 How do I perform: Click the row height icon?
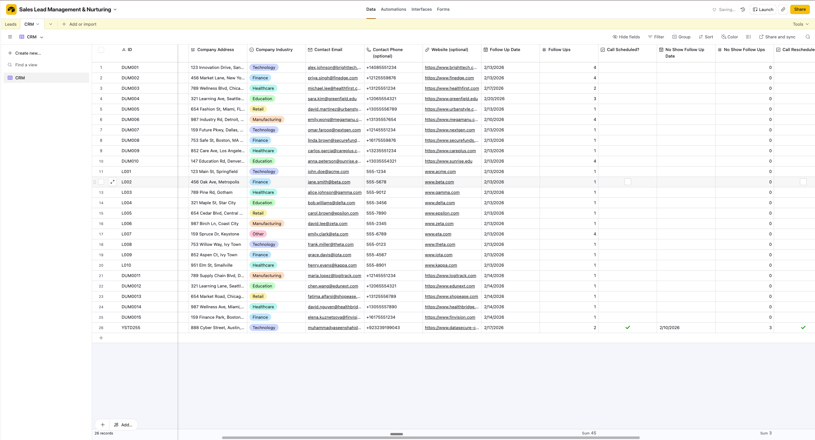pyautogui.click(x=748, y=37)
